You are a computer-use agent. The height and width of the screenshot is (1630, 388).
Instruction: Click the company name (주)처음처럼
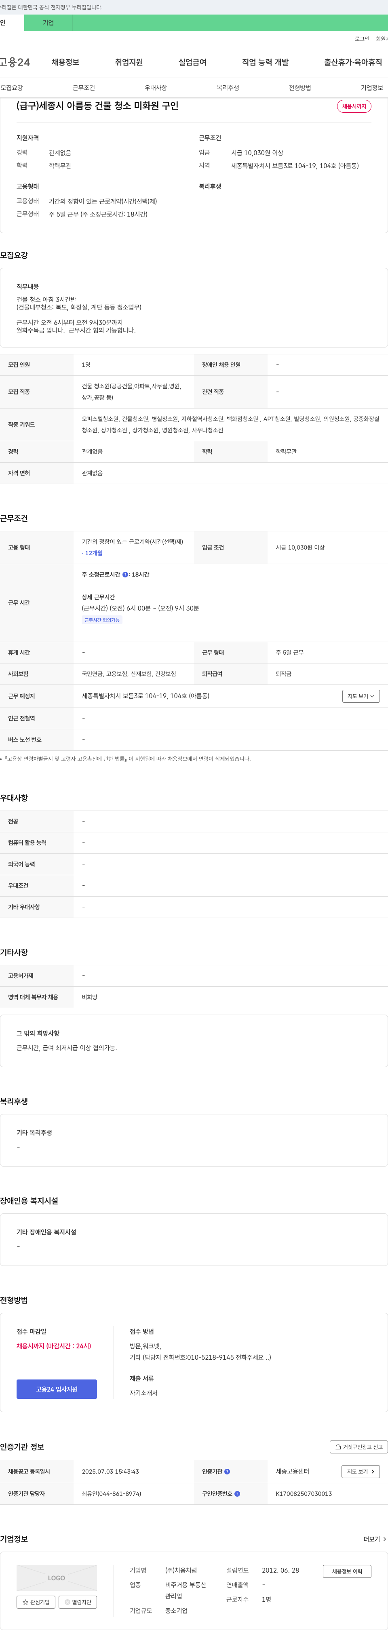point(181,1571)
